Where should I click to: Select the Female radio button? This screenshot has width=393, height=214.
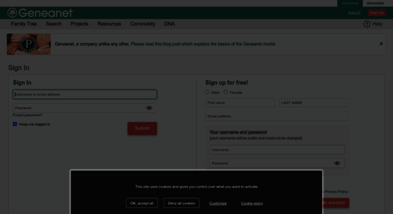[x=226, y=92]
